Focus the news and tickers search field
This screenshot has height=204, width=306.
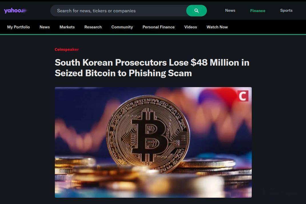[x=118, y=11]
